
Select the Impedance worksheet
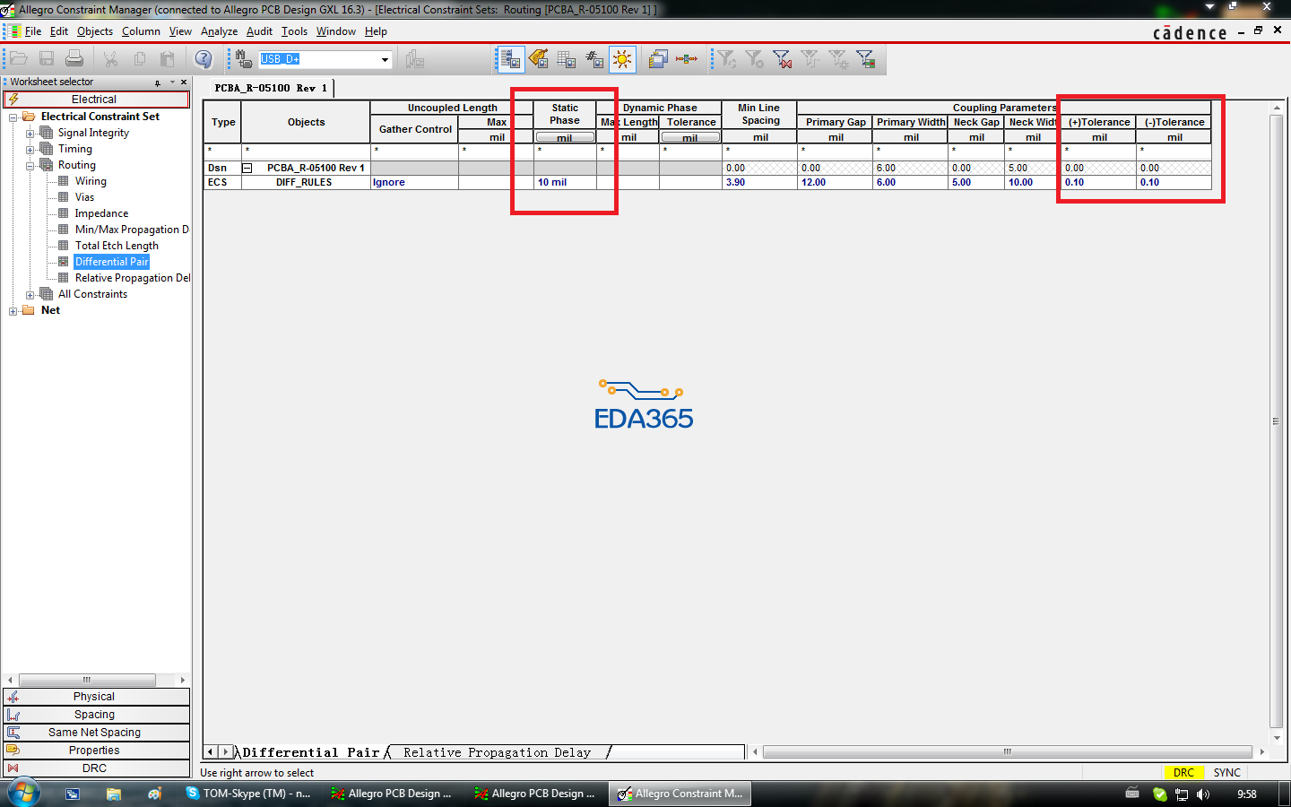point(101,213)
